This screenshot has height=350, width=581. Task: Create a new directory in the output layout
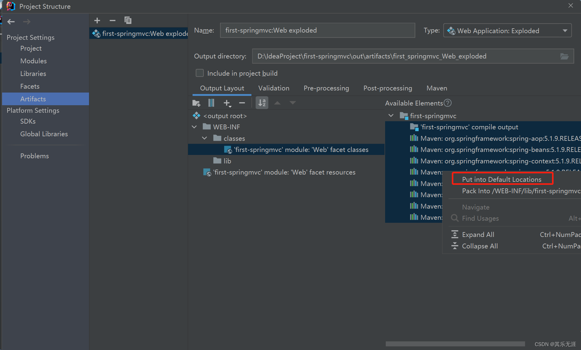point(196,103)
